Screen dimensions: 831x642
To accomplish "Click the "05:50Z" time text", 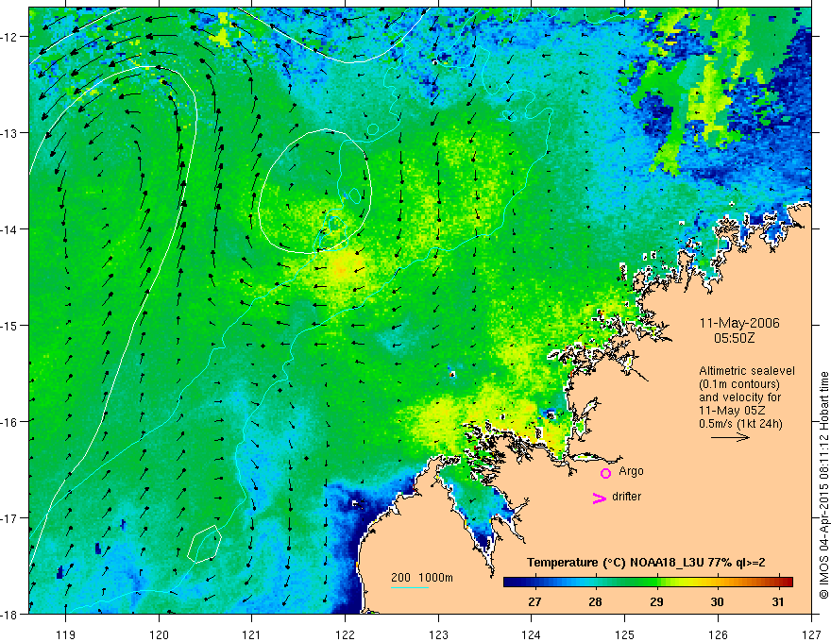I will tap(734, 338).
